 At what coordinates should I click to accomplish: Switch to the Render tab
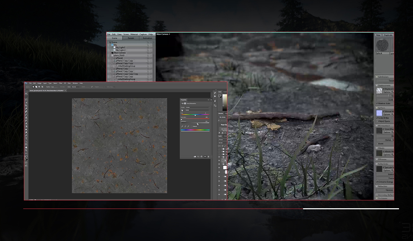131,38
